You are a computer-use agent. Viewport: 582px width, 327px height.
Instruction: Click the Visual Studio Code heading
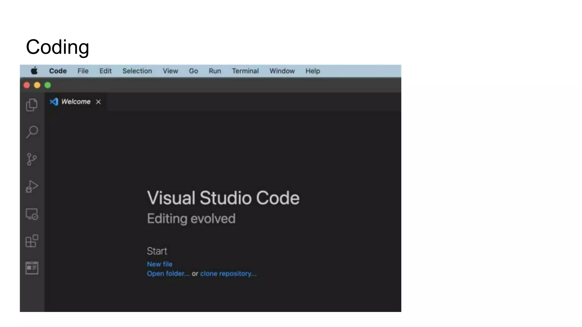coord(223,198)
